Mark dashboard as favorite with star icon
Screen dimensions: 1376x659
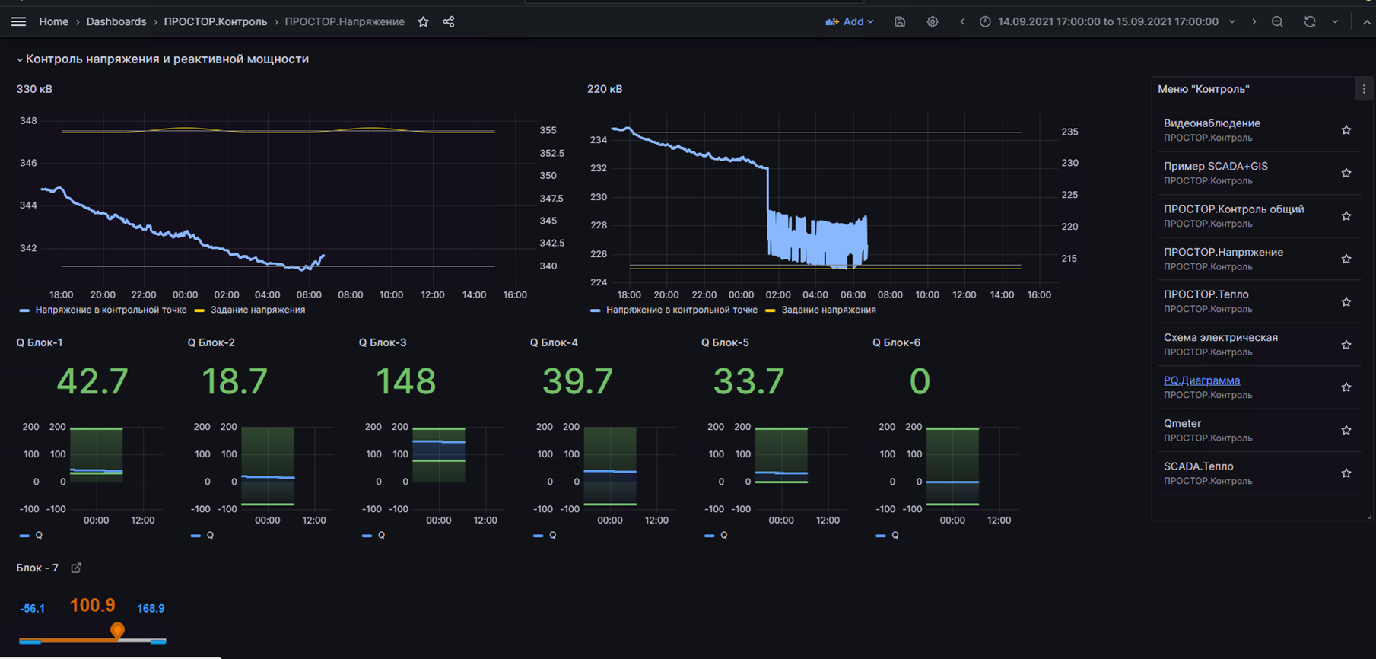coord(424,22)
